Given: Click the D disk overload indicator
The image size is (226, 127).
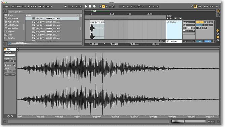Looking at the screenshot, I should tap(217, 6).
